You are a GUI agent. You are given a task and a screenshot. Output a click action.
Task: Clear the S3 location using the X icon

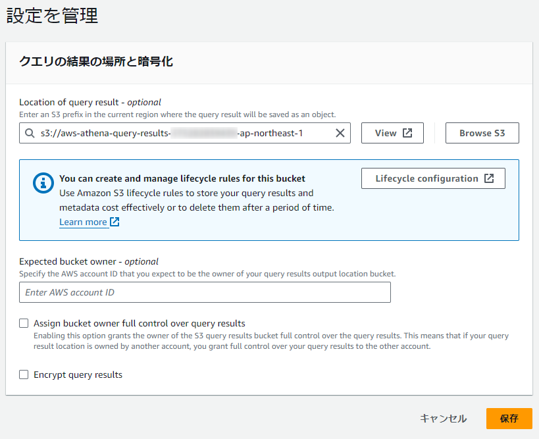(x=340, y=133)
